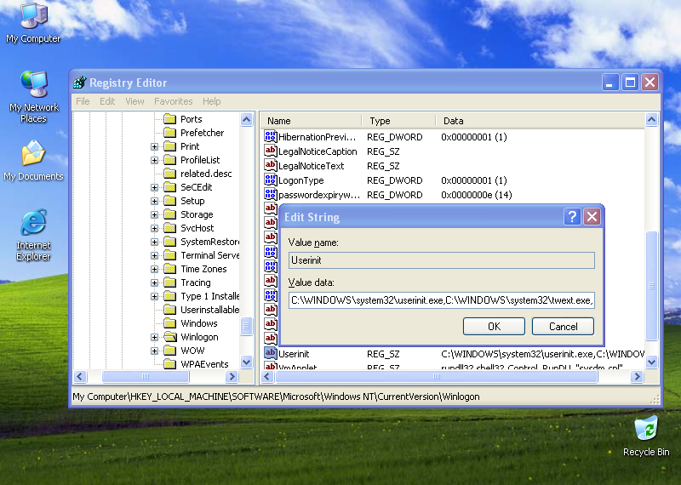Click the values pane horizontal scrollbar thumb
681x485 pixels.
(437, 376)
